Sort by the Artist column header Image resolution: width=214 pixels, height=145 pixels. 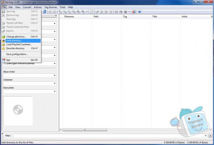[195, 17]
